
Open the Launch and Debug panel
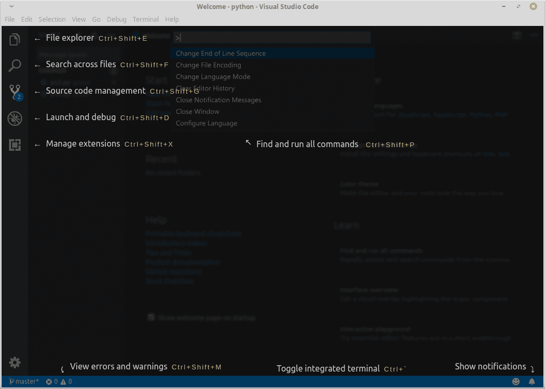tap(14, 118)
